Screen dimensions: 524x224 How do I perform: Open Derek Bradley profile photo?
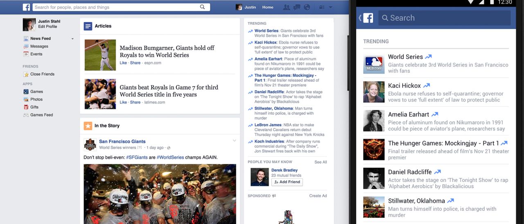coord(260,177)
